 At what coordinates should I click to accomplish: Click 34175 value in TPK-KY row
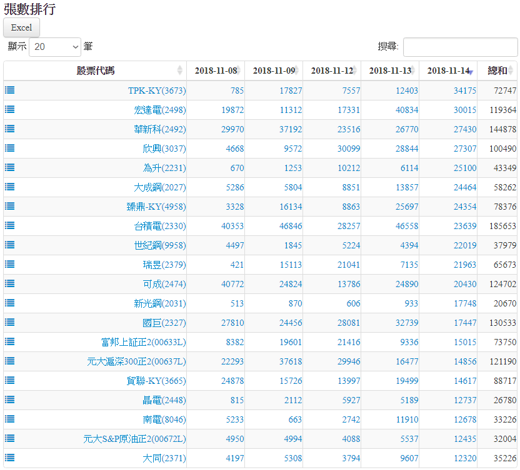[x=464, y=91]
